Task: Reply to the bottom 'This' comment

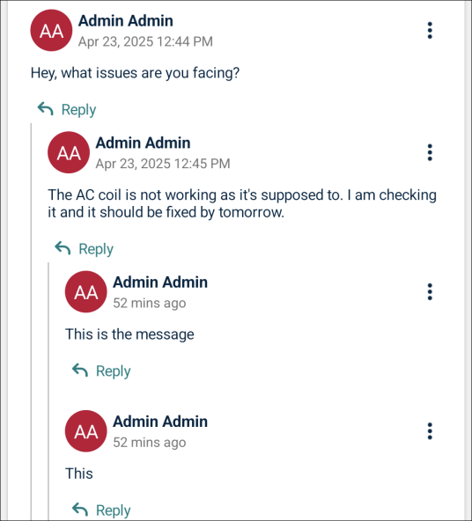Action: pos(101,510)
